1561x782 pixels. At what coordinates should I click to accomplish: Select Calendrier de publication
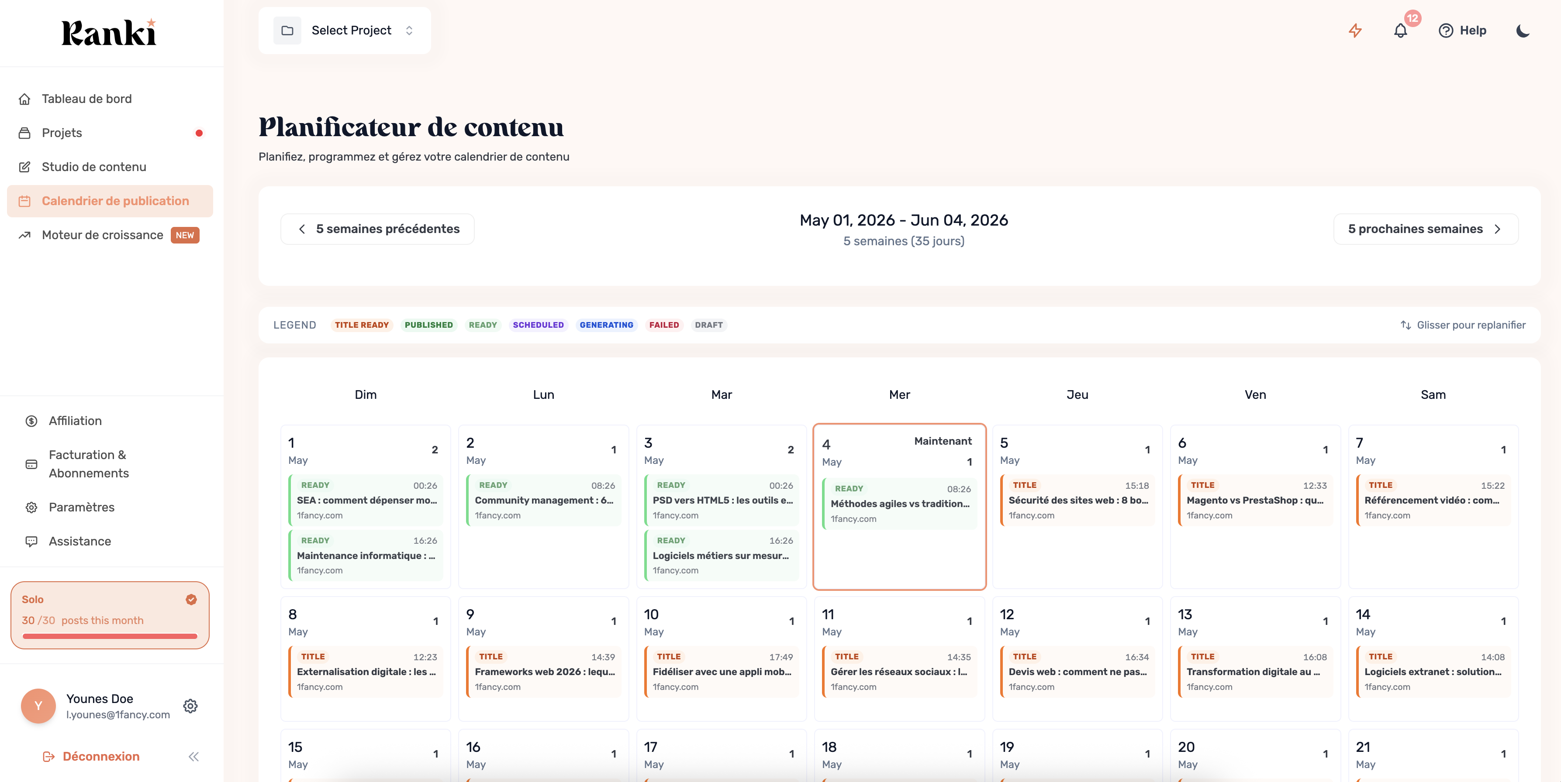pyautogui.click(x=110, y=201)
